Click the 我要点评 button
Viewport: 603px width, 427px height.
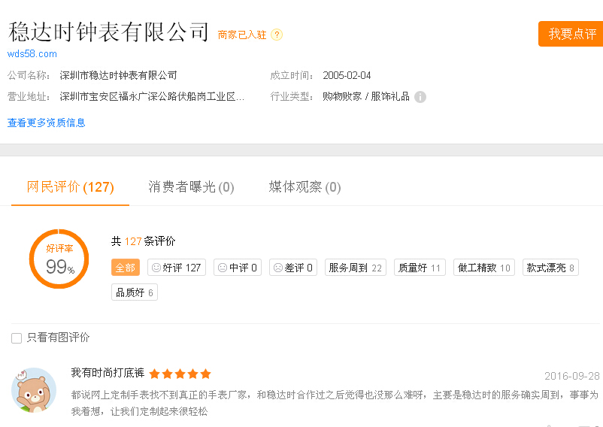coord(571,34)
